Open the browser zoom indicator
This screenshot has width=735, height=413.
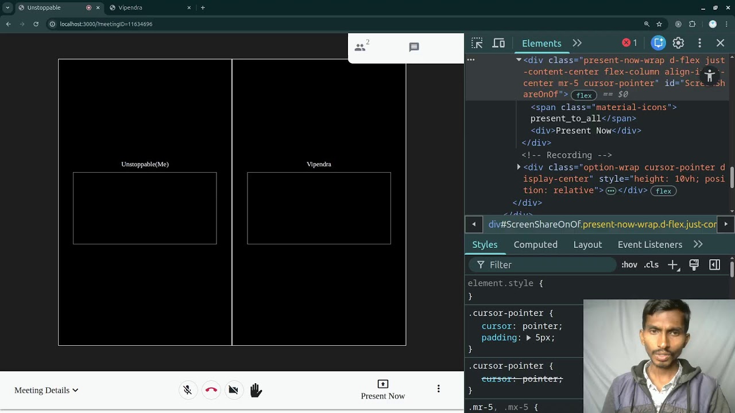tap(647, 24)
